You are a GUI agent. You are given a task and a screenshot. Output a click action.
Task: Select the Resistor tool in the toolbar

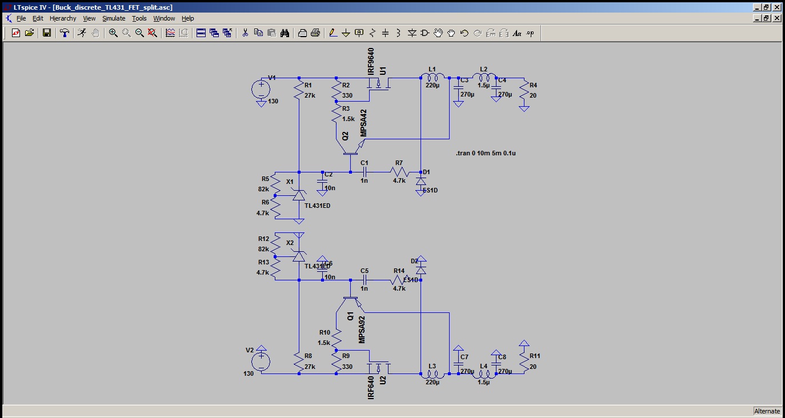point(373,33)
